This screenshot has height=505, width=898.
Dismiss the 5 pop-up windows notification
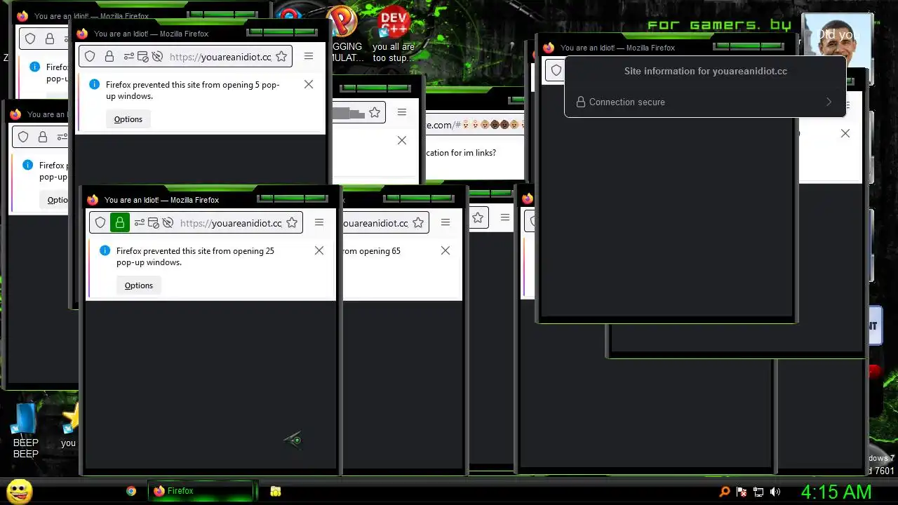pos(309,84)
